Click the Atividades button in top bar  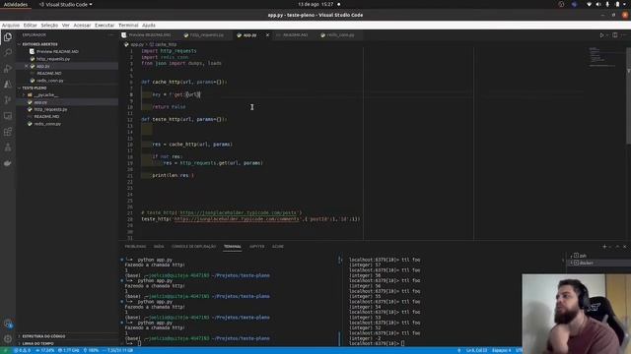[x=16, y=4]
